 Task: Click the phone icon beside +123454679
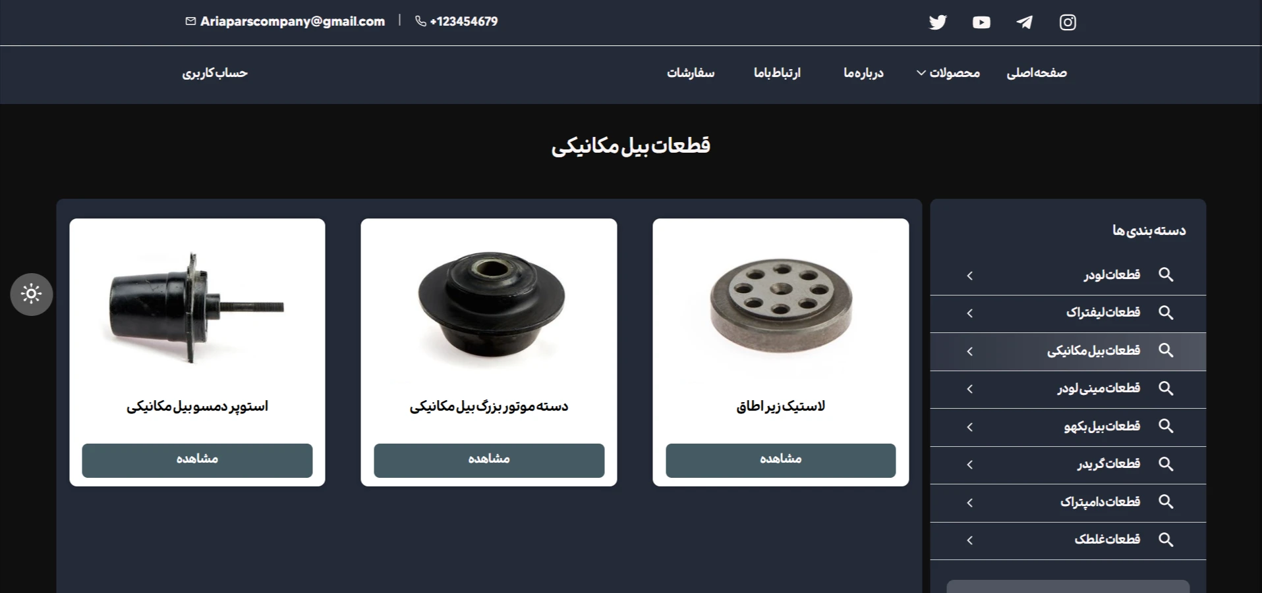420,21
